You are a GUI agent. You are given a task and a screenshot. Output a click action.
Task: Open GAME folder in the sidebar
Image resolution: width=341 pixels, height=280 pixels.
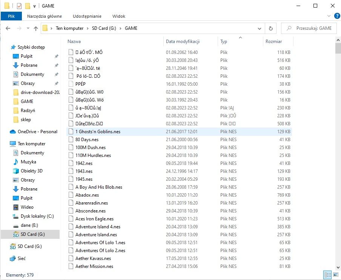pos(27,102)
